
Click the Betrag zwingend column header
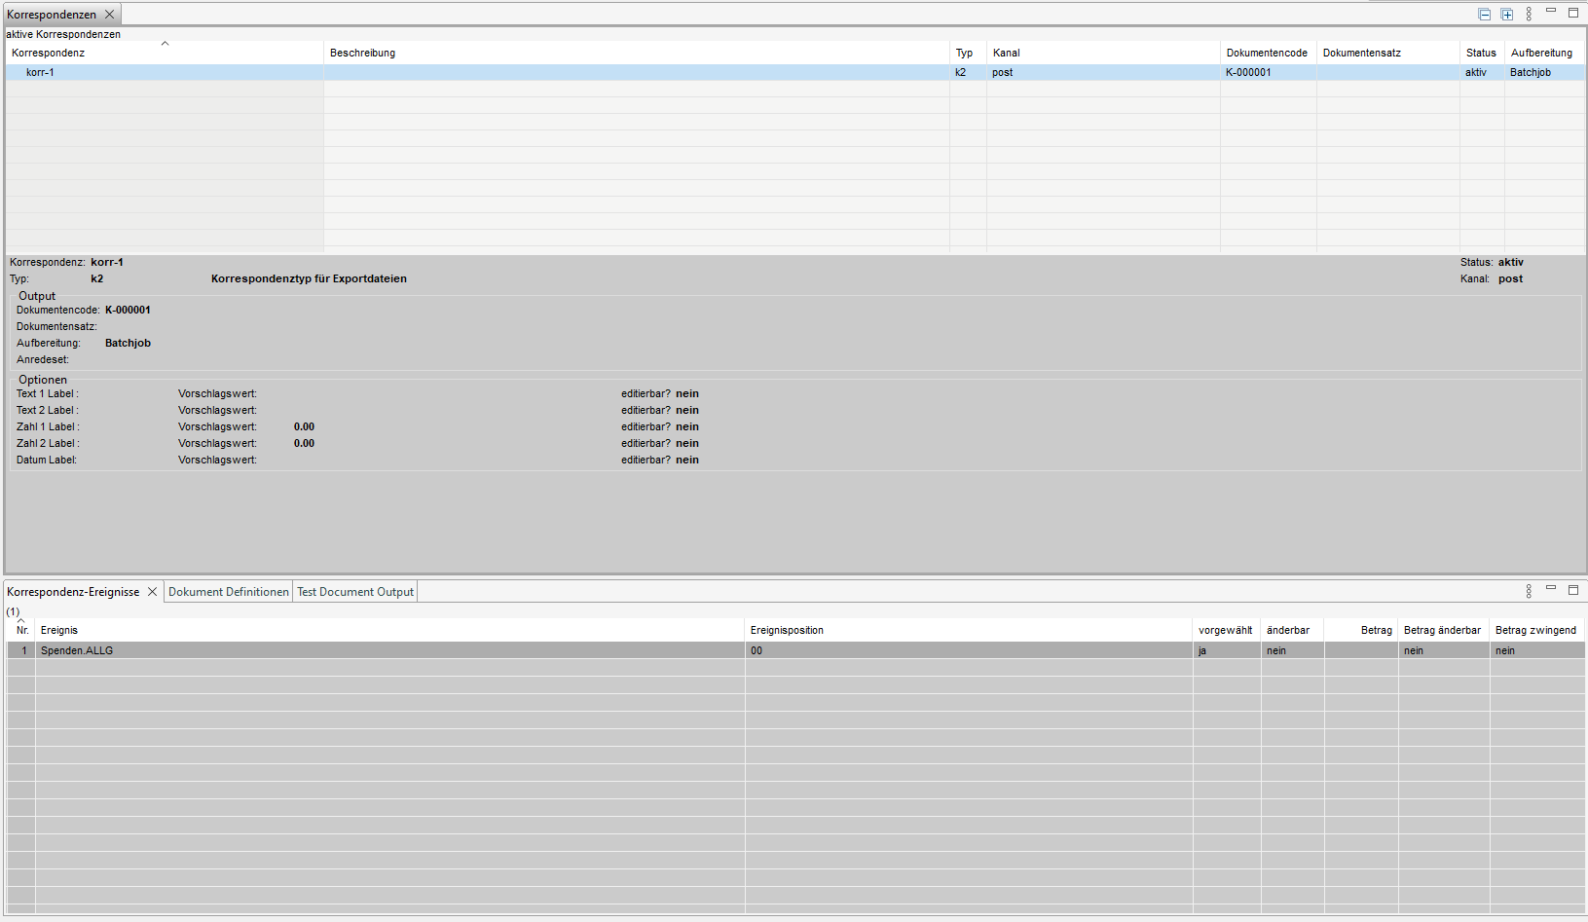(x=1535, y=630)
